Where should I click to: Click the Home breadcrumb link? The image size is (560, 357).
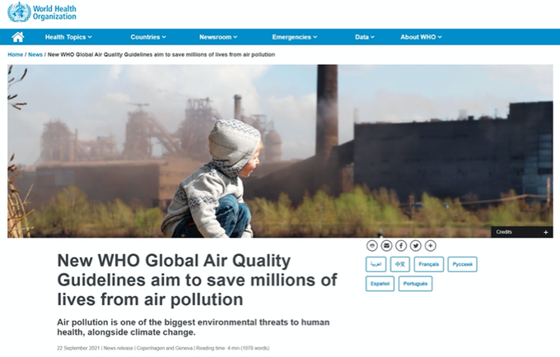pyautogui.click(x=15, y=54)
